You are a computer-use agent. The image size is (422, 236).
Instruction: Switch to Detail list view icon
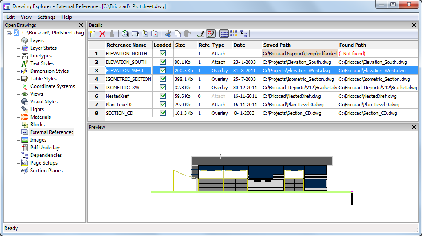[x=224, y=34]
